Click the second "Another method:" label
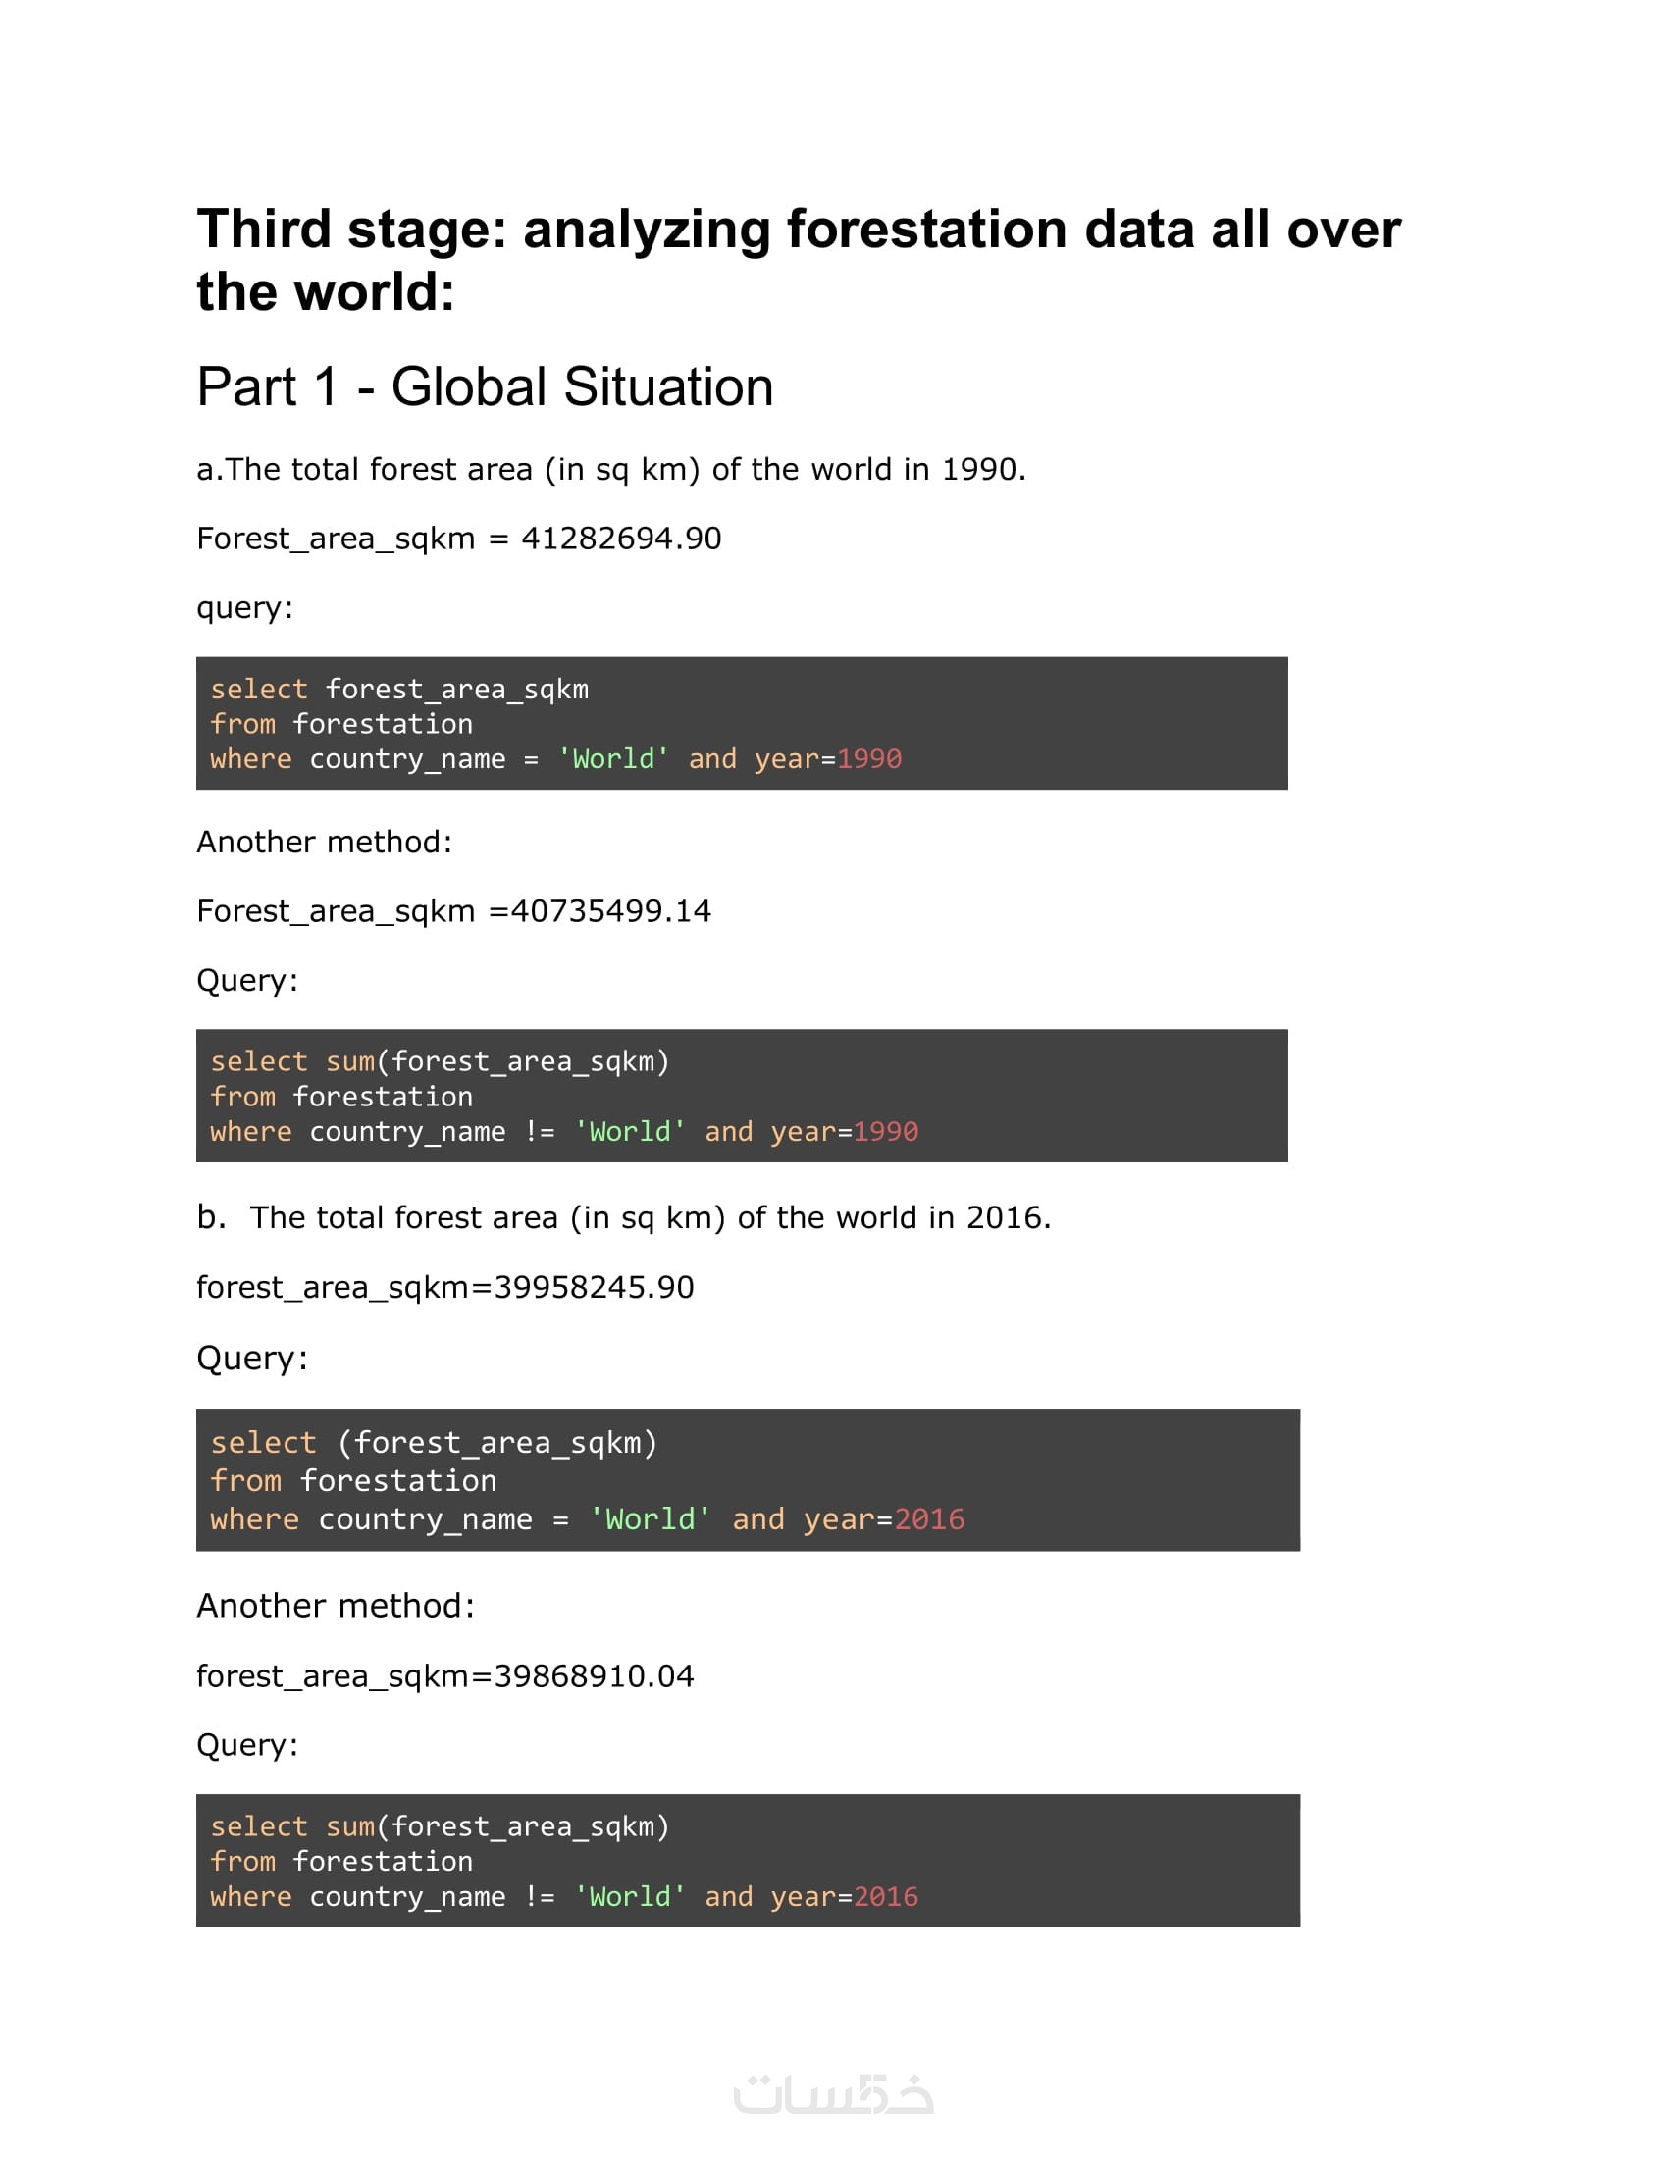The width and height of the screenshot is (1668, 2158). tap(335, 1606)
